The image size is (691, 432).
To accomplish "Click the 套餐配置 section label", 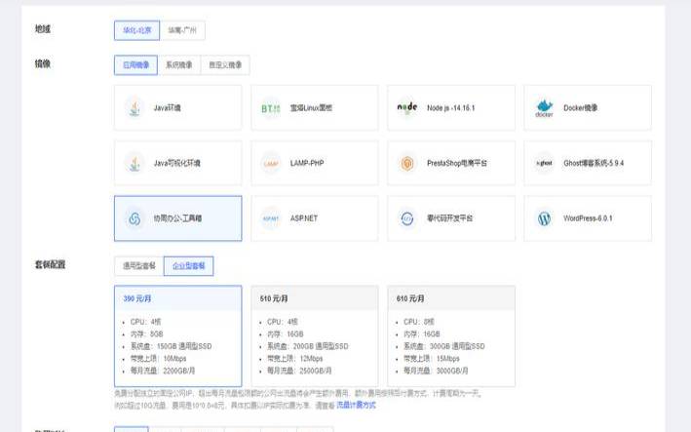I will (x=51, y=264).
